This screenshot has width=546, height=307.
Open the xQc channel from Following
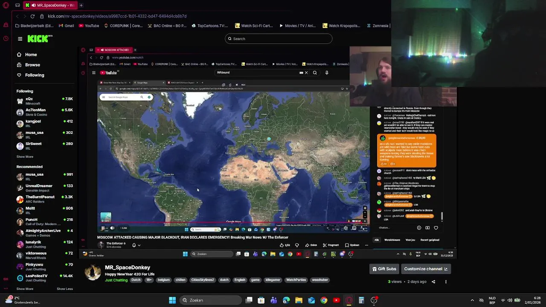[45, 101]
